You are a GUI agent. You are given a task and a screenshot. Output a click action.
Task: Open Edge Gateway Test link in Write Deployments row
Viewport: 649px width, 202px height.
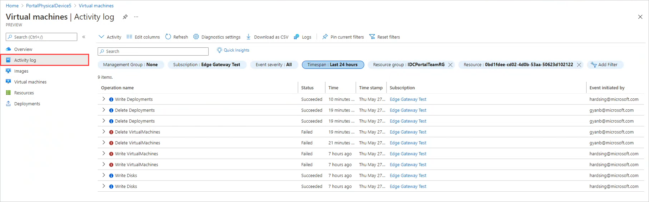click(x=408, y=99)
